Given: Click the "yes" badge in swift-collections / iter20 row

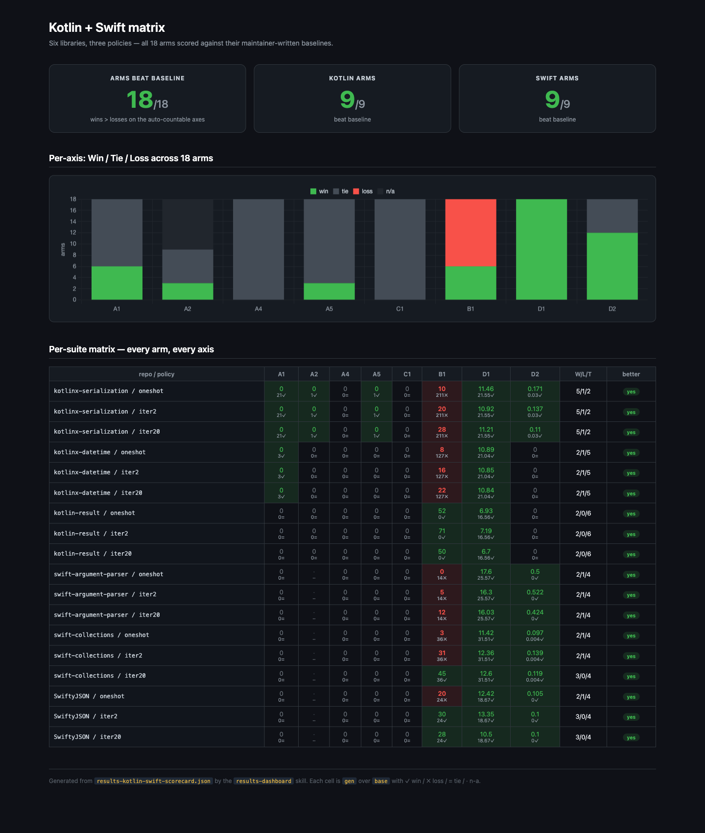Looking at the screenshot, I should (x=631, y=677).
